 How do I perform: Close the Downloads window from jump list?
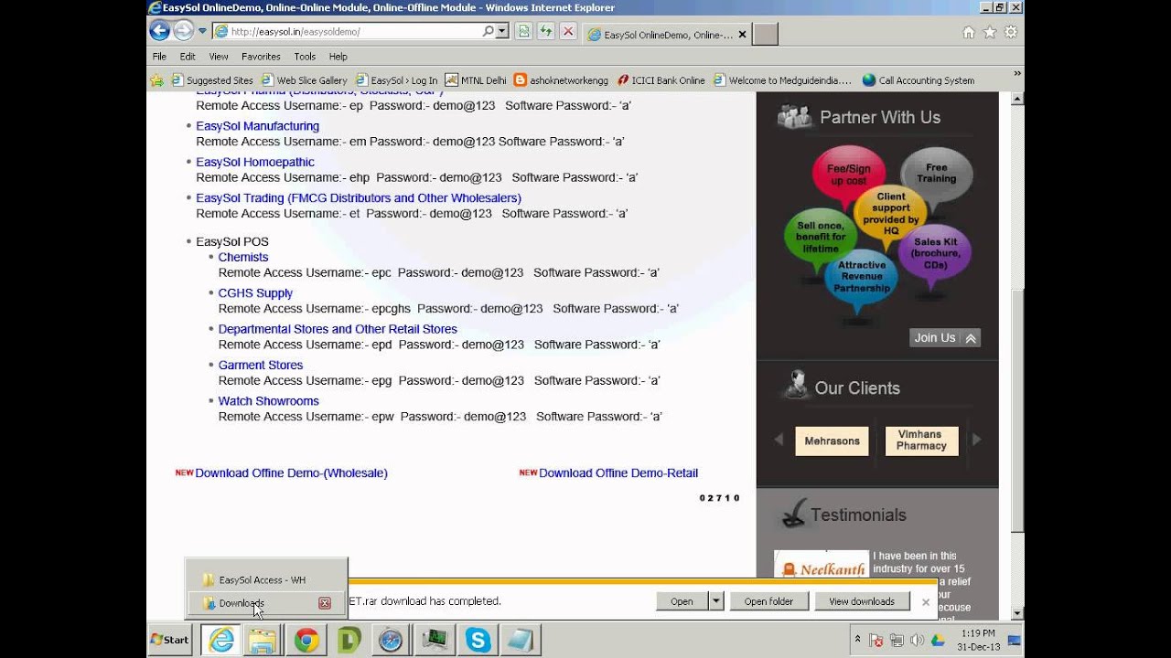pyautogui.click(x=324, y=603)
